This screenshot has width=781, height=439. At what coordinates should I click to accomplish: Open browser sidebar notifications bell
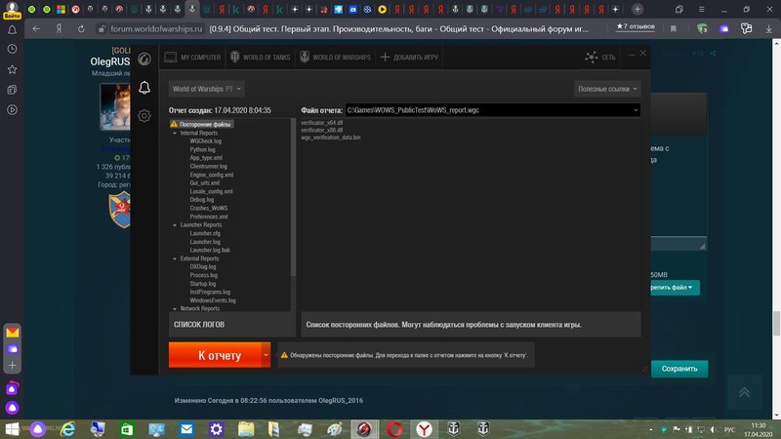pos(12,30)
